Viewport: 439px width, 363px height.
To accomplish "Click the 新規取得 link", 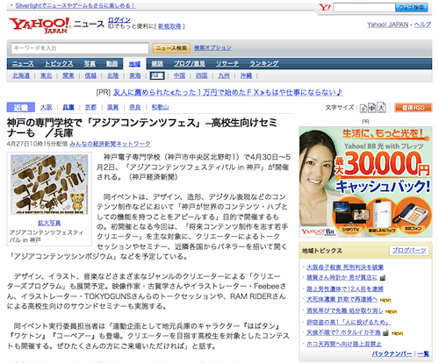I will click(x=169, y=26).
